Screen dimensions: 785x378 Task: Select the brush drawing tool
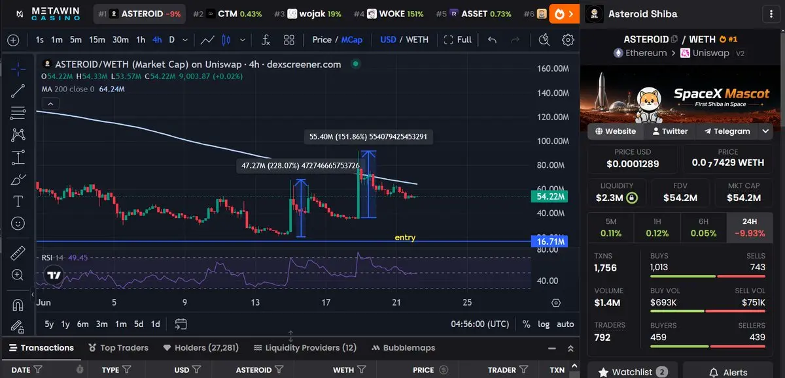pyautogui.click(x=18, y=180)
